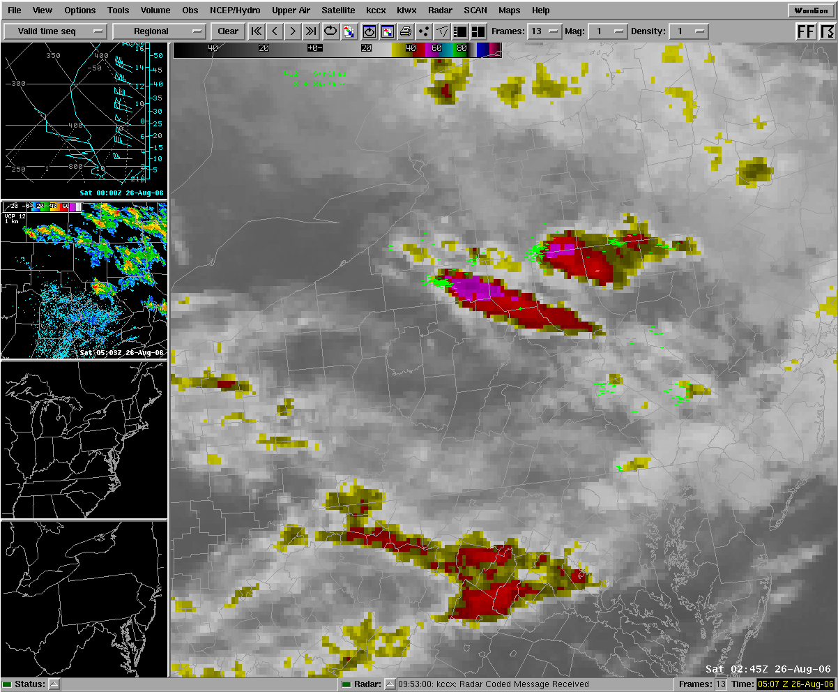Open the NCEP/Hydro menu
Viewport: 838px width, 692px height.
tap(236, 10)
